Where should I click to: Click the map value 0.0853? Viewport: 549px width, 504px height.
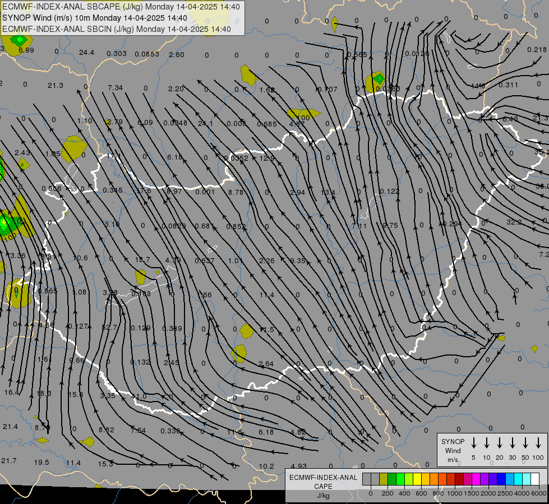point(147,54)
